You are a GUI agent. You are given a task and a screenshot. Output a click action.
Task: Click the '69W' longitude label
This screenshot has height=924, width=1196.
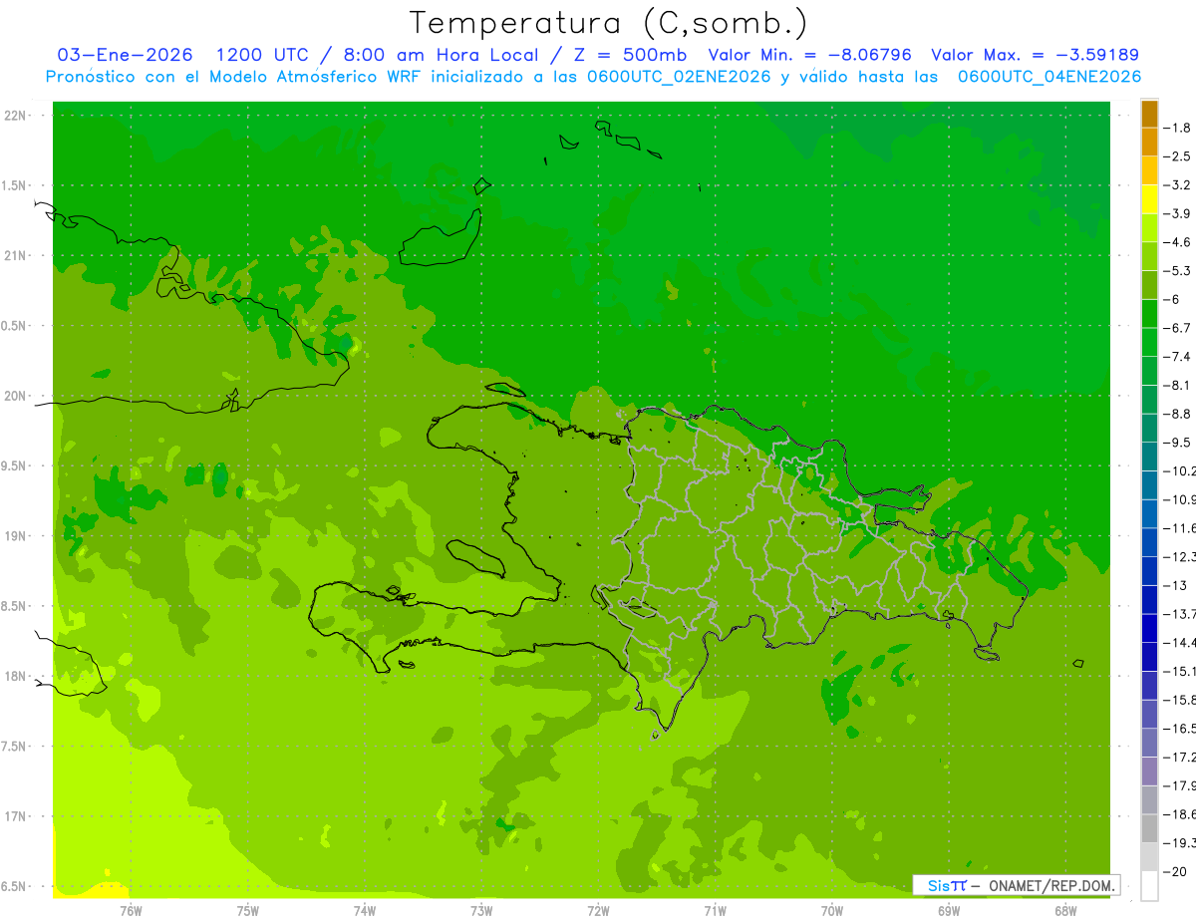click(949, 910)
